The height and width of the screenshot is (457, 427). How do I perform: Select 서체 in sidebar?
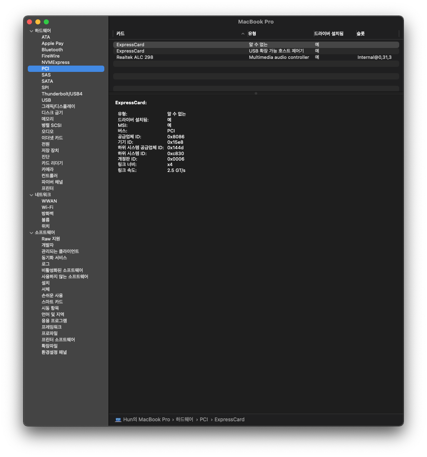pyautogui.click(x=45, y=289)
